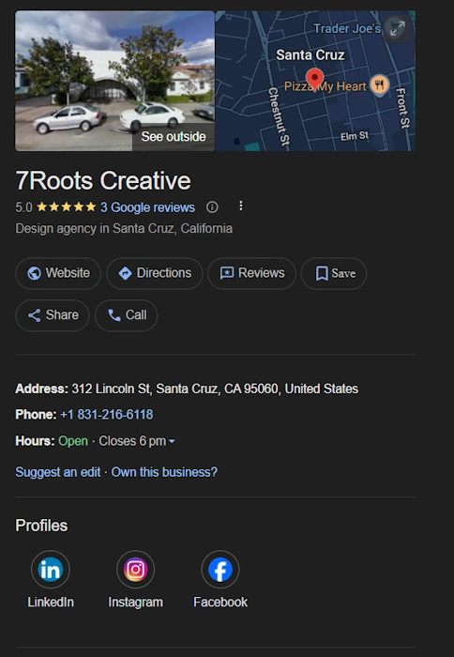Dial the phone number +1 831-216-6118
Screen dimensions: 454x657
tap(107, 415)
